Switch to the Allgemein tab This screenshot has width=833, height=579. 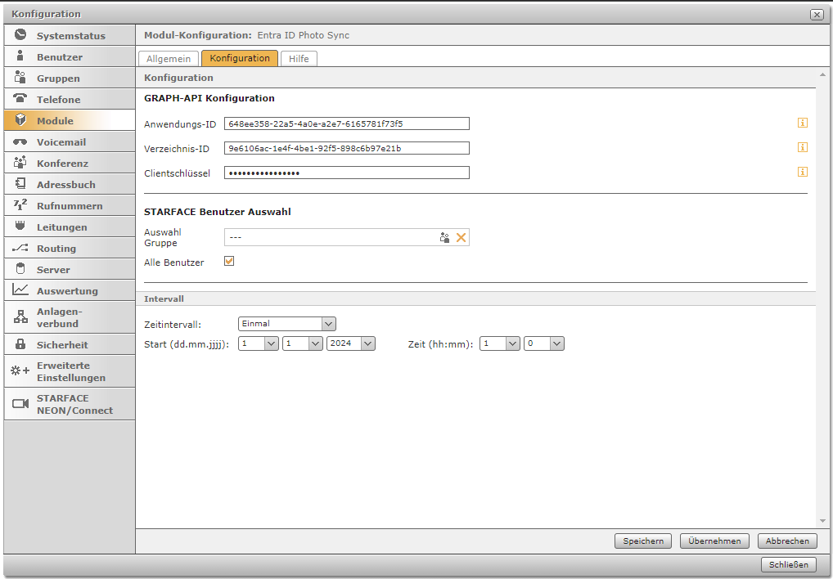pos(169,59)
